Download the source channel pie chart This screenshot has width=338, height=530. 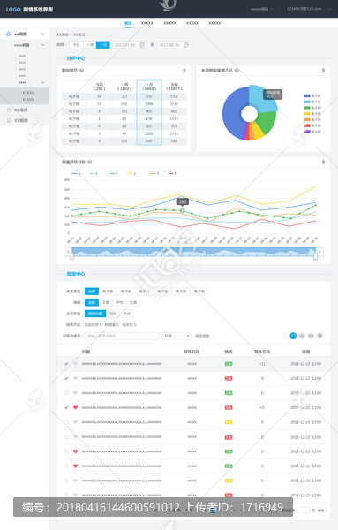coord(323,71)
